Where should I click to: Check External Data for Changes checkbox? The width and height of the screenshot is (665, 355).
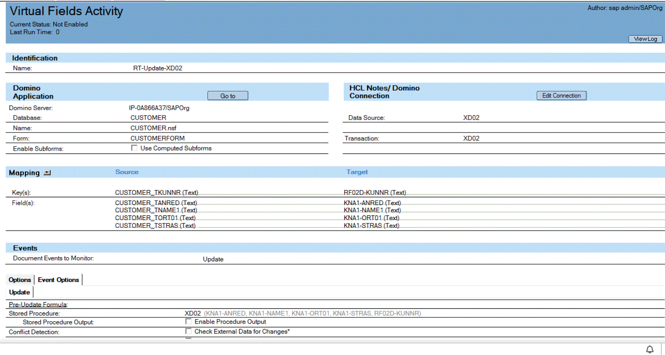click(188, 331)
